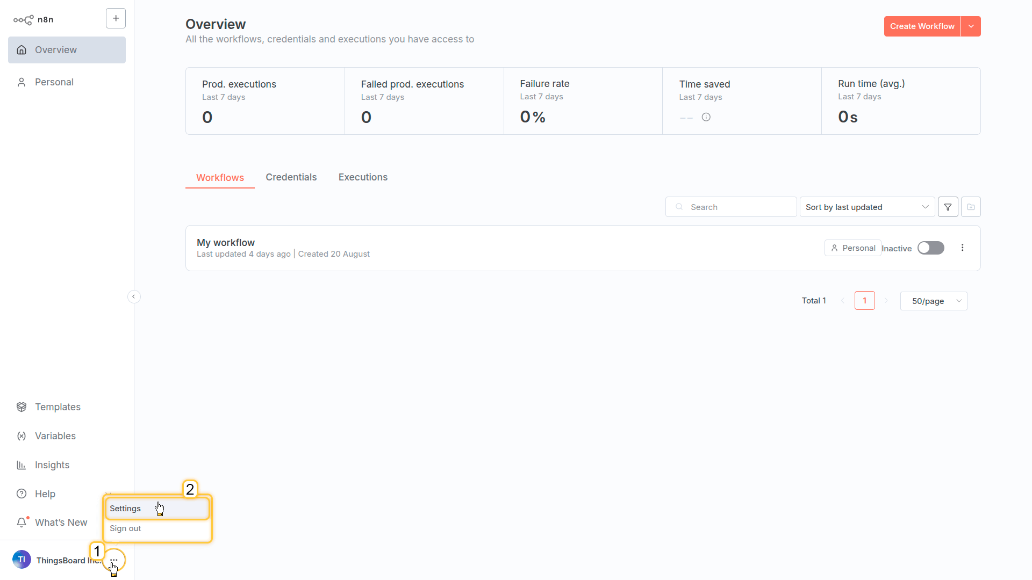
Task: Switch to the Executions tab
Action: coord(363,177)
